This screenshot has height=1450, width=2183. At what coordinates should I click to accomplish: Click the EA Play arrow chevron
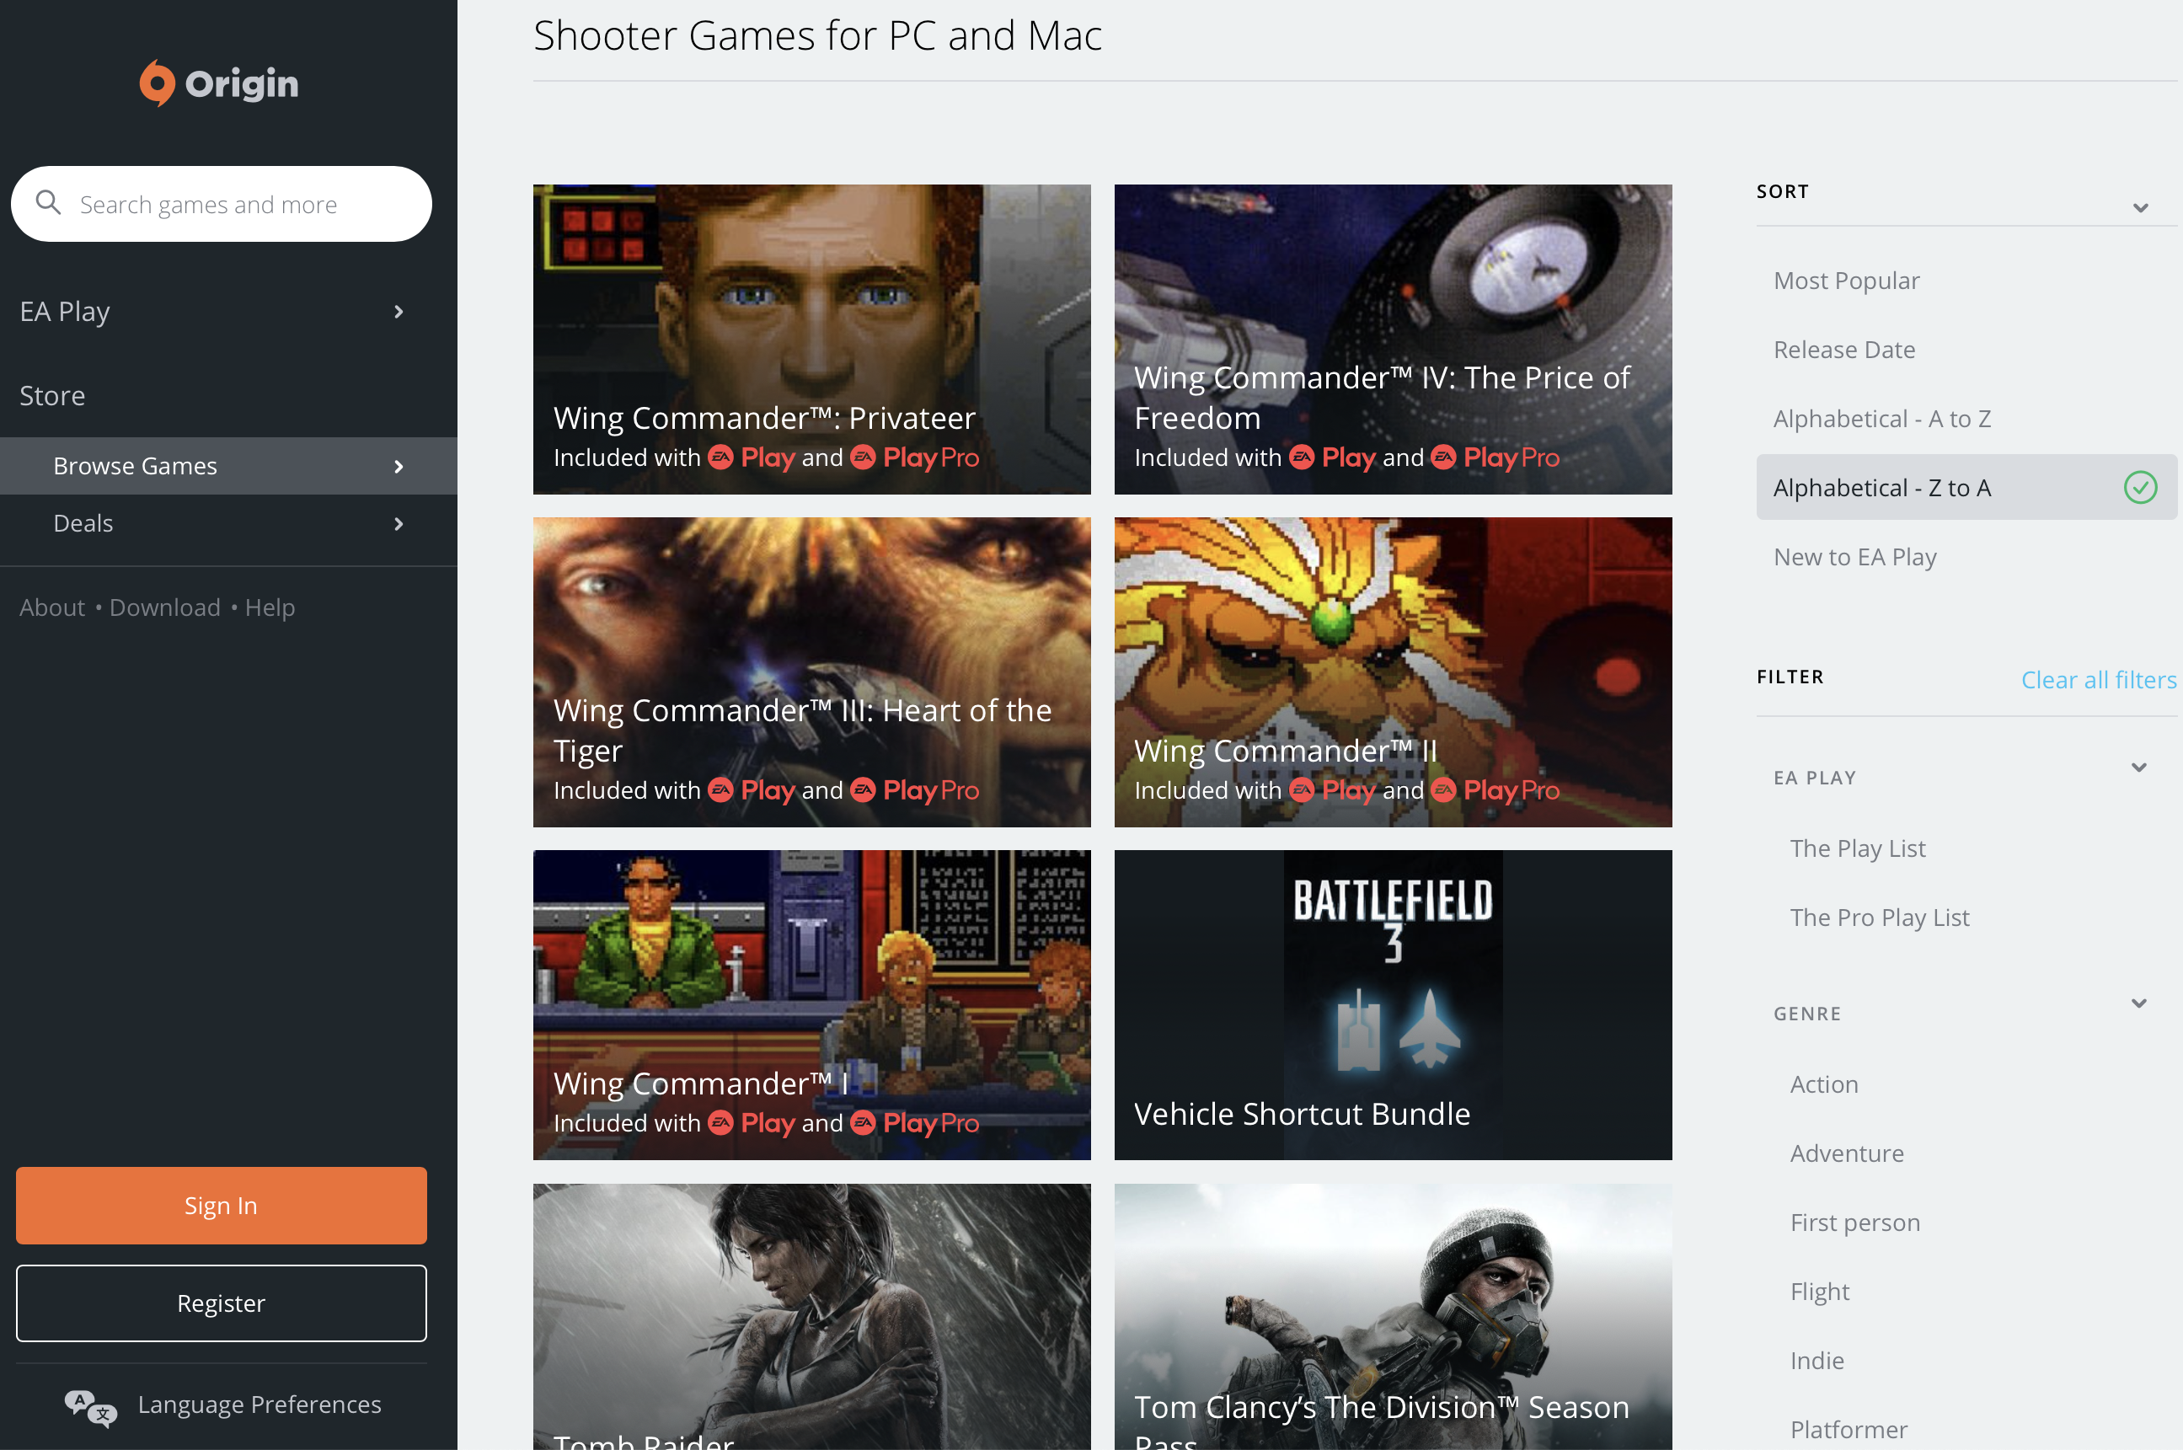click(399, 312)
